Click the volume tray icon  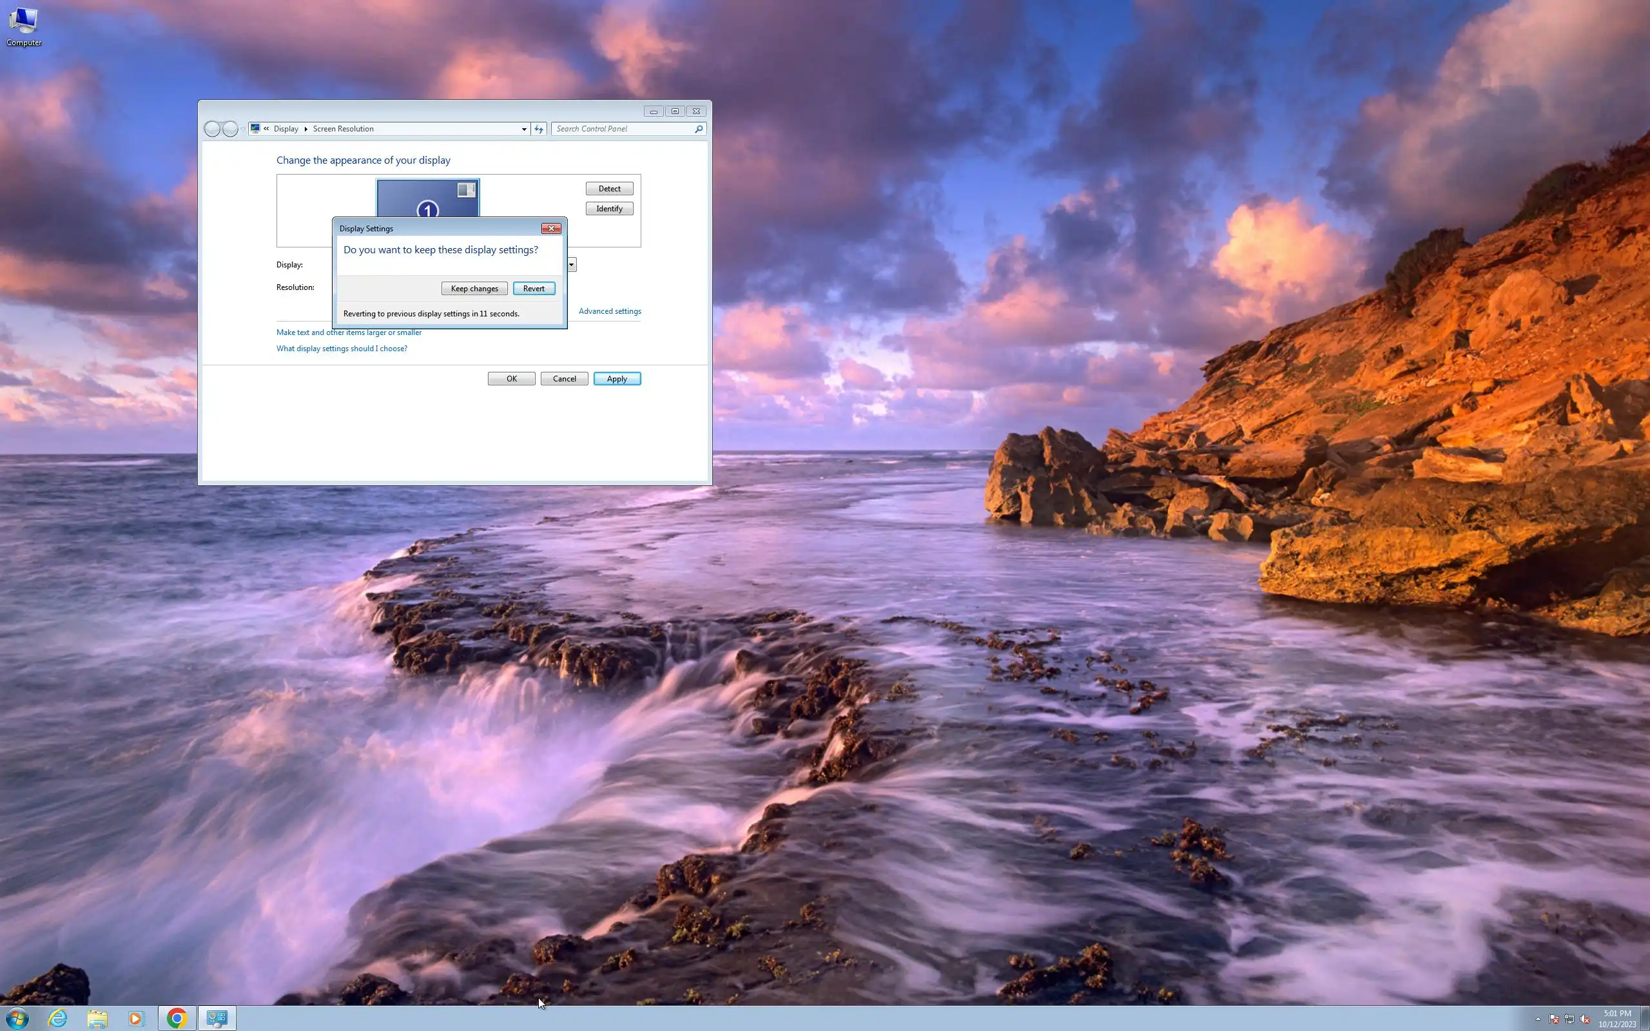coord(1584,1019)
